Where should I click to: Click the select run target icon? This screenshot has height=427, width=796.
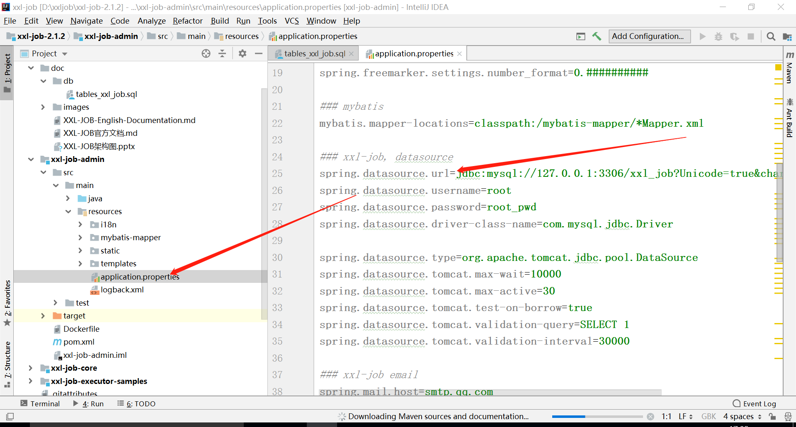coord(581,36)
